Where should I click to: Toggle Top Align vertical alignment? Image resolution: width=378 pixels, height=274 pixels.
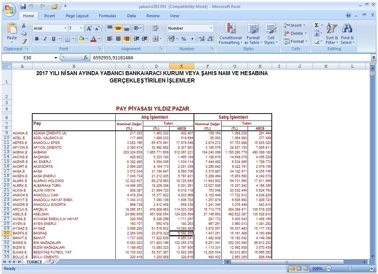pyautogui.click(x=110, y=28)
